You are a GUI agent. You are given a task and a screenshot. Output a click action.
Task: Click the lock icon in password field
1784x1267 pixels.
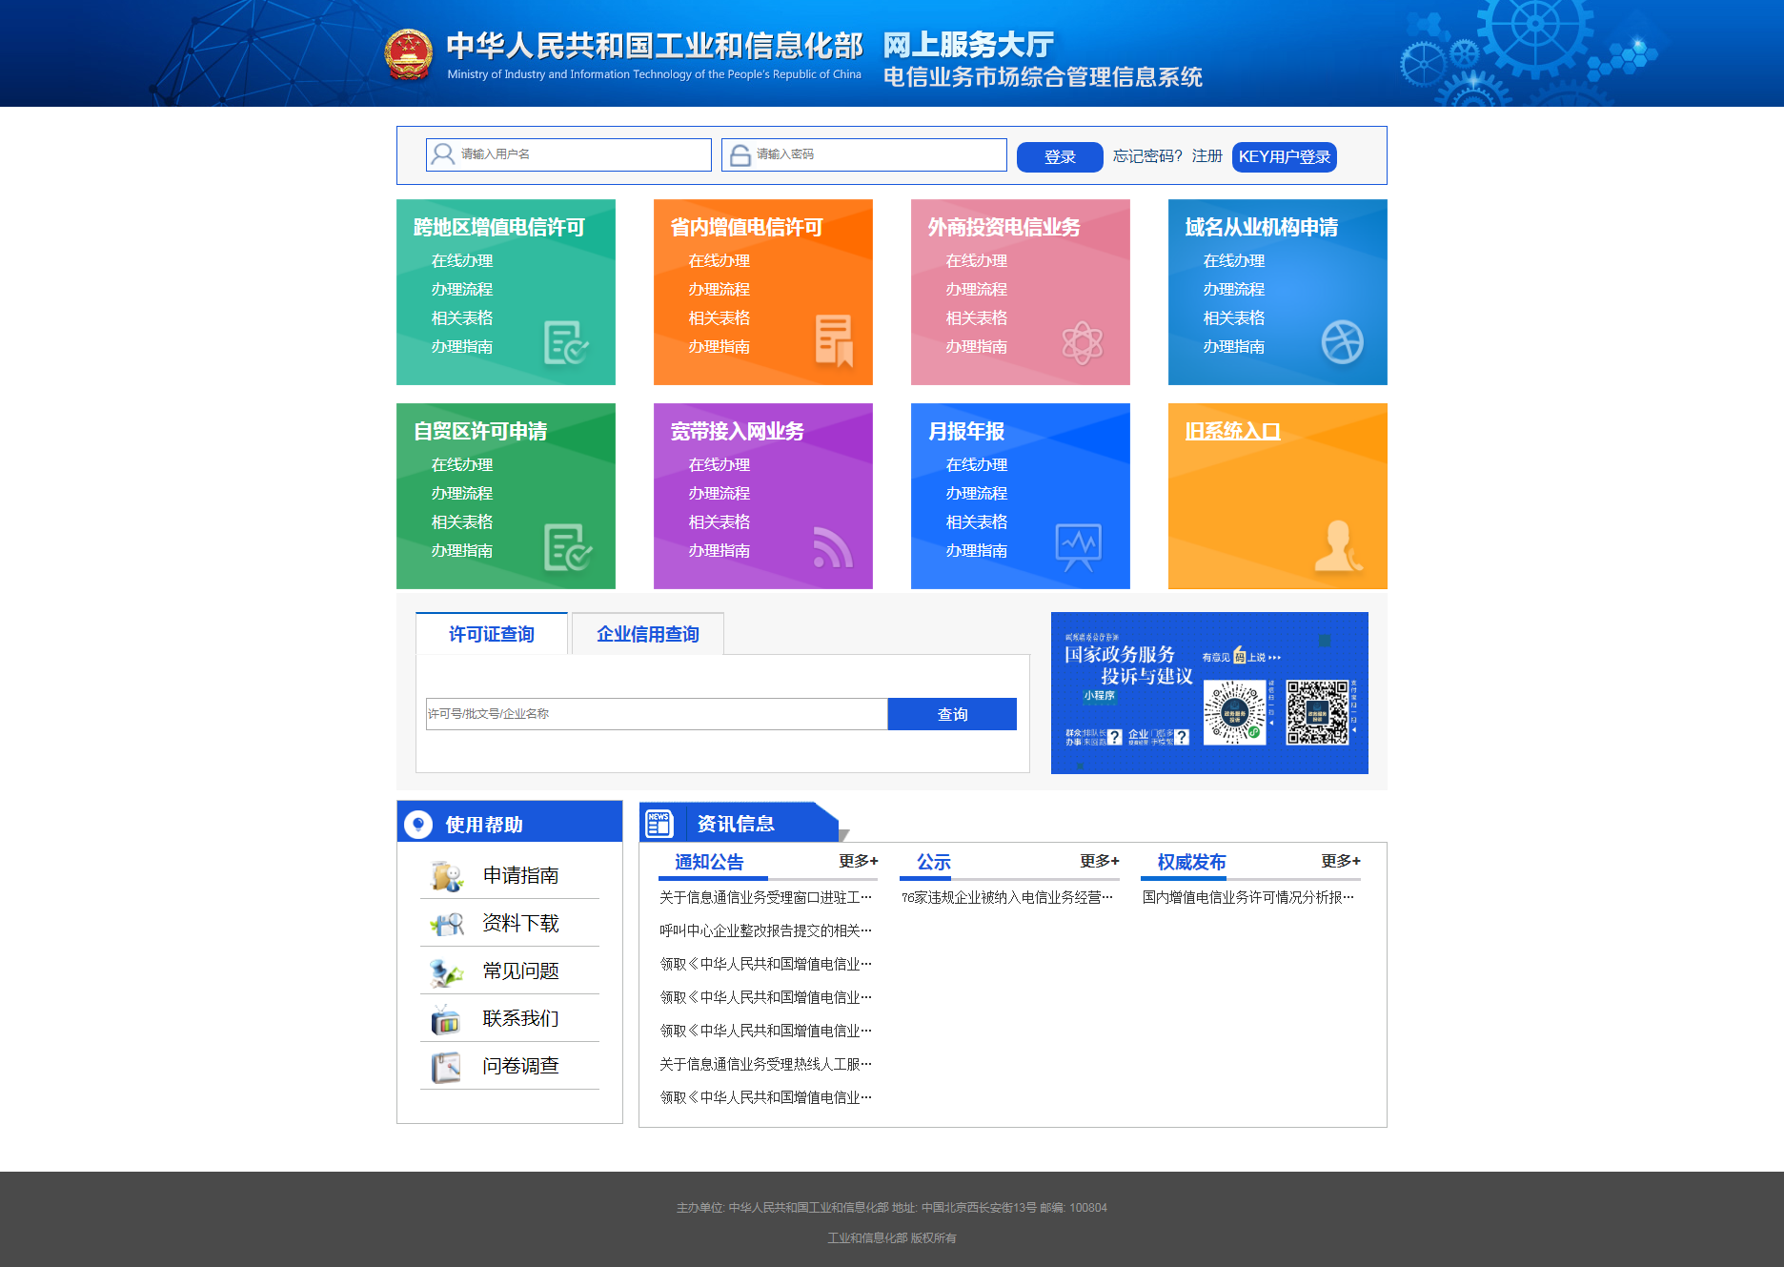coord(740,154)
